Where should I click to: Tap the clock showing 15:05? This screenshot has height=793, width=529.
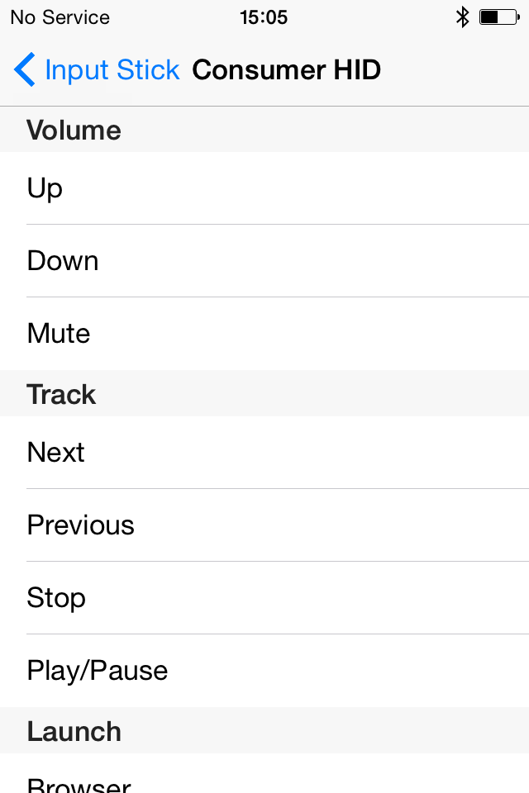tap(264, 17)
